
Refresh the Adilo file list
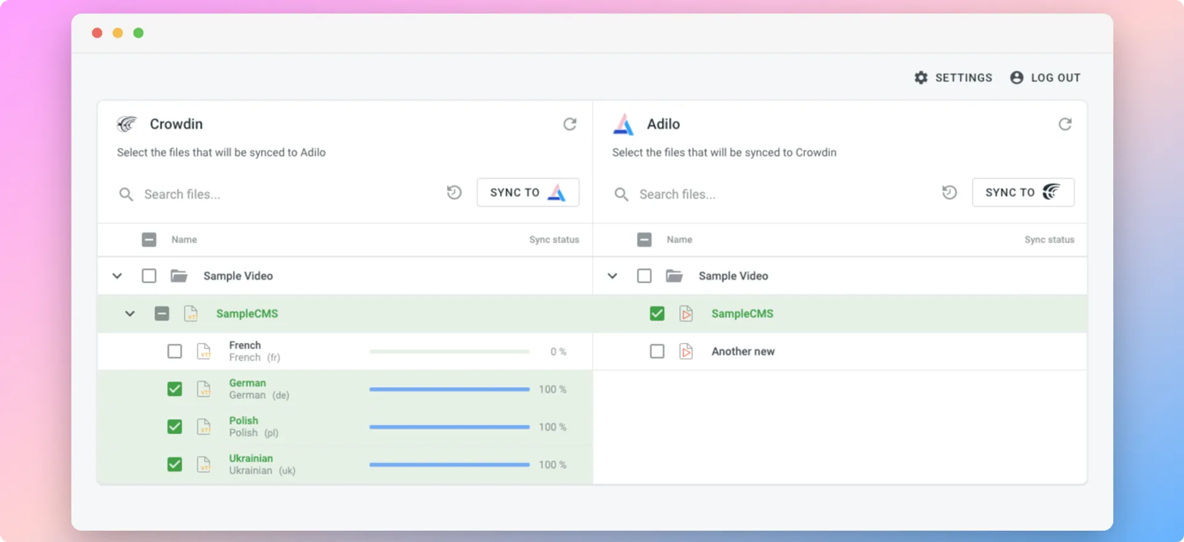(x=1065, y=125)
